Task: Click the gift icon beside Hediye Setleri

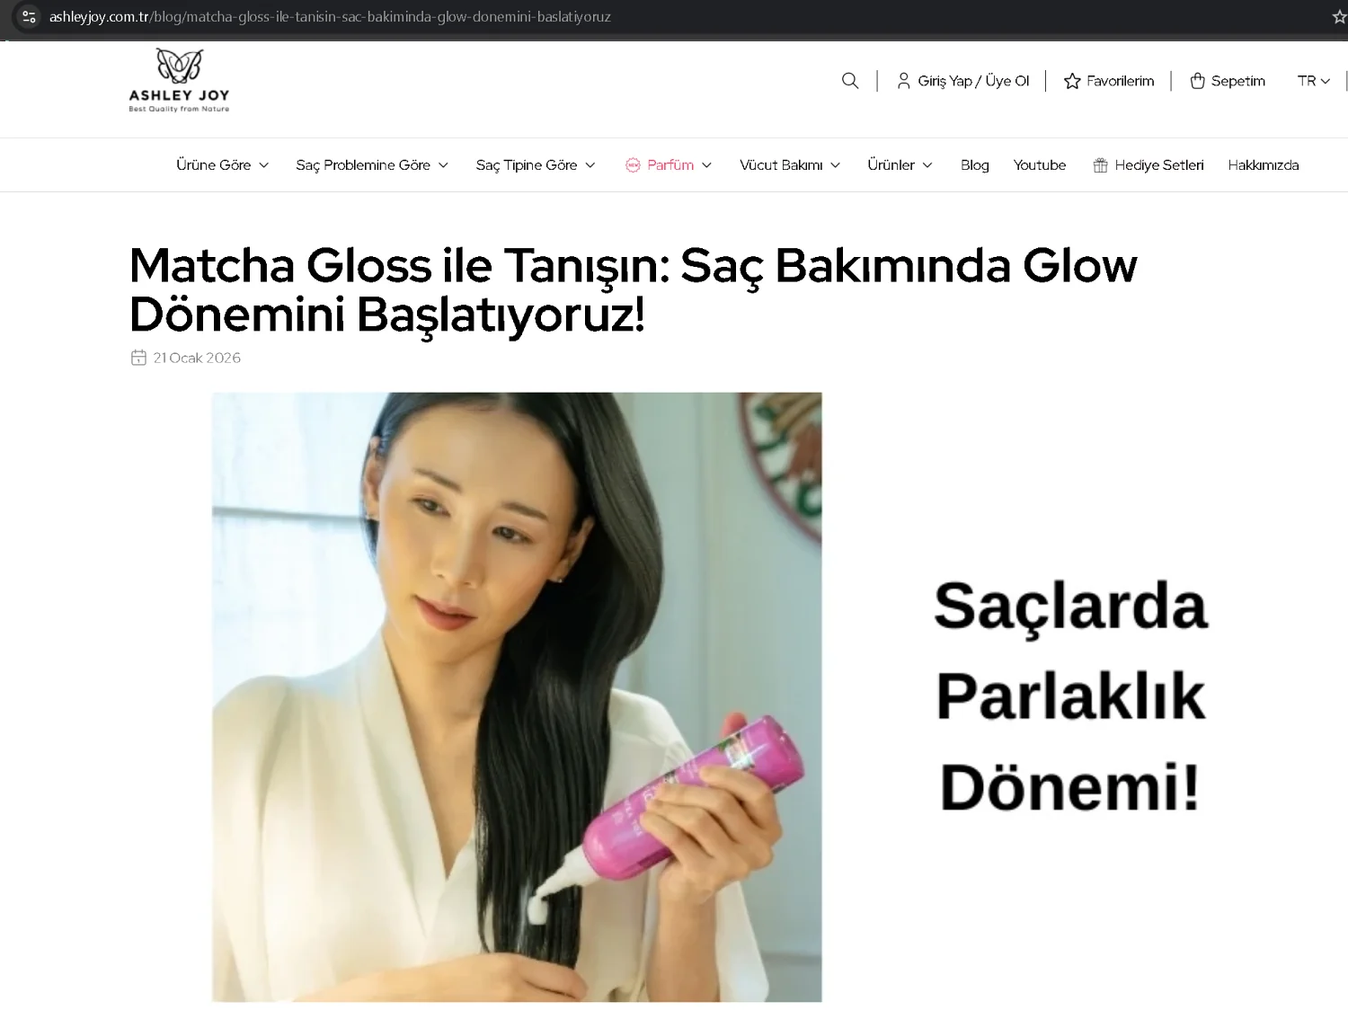Action: 1100,165
